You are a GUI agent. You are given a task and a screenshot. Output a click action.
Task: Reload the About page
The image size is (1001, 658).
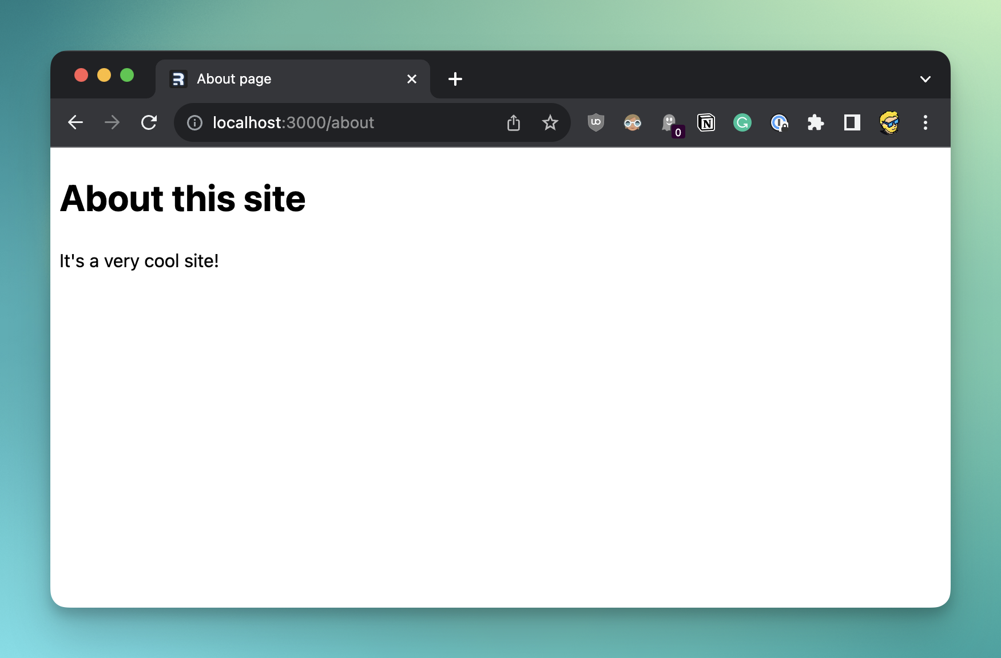tap(149, 122)
